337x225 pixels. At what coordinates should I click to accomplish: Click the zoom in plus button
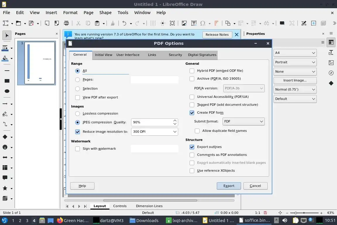pyautogui.click(x=321, y=213)
